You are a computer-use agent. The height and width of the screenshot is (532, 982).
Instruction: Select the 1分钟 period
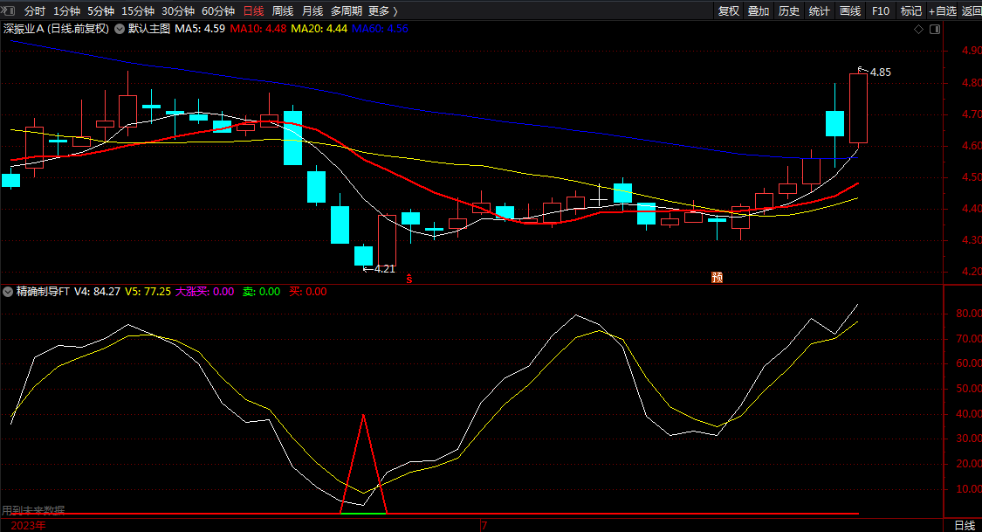click(x=66, y=11)
